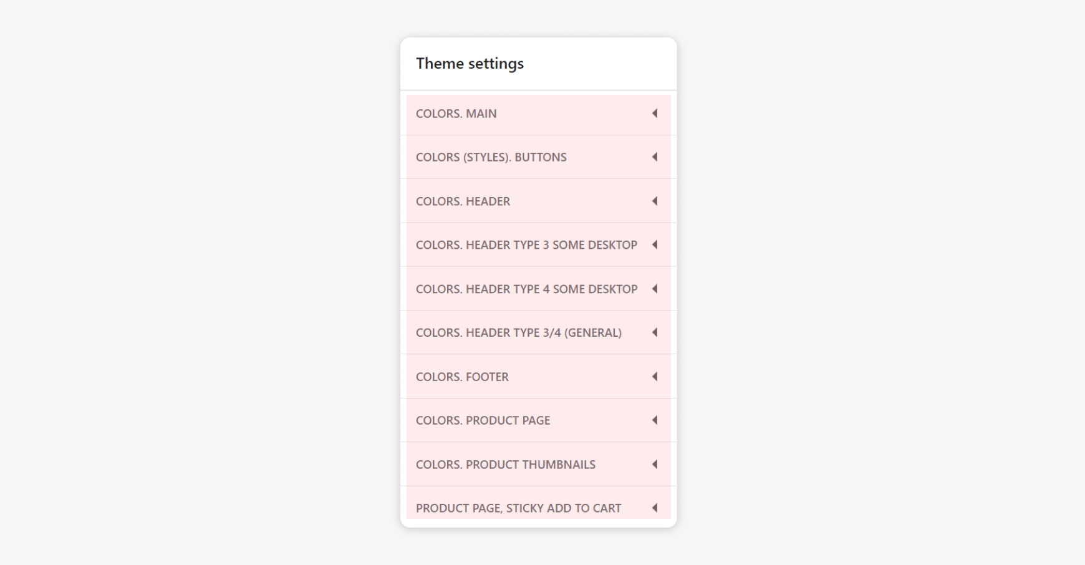This screenshot has height=565, width=1085.
Task: Click triangle icon for Header Type 4 Some Desktop
Action: click(655, 289)
